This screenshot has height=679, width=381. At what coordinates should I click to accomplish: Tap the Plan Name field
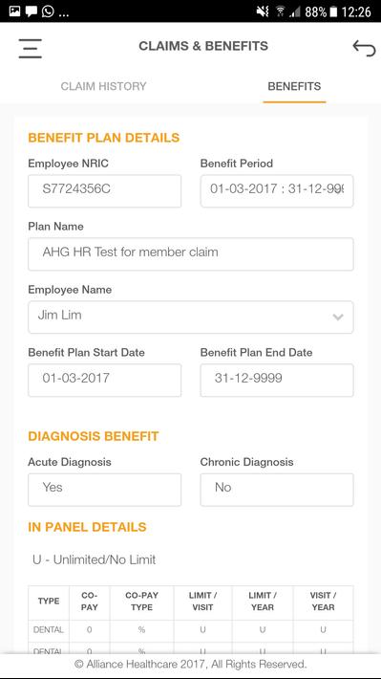click(191, 253)
